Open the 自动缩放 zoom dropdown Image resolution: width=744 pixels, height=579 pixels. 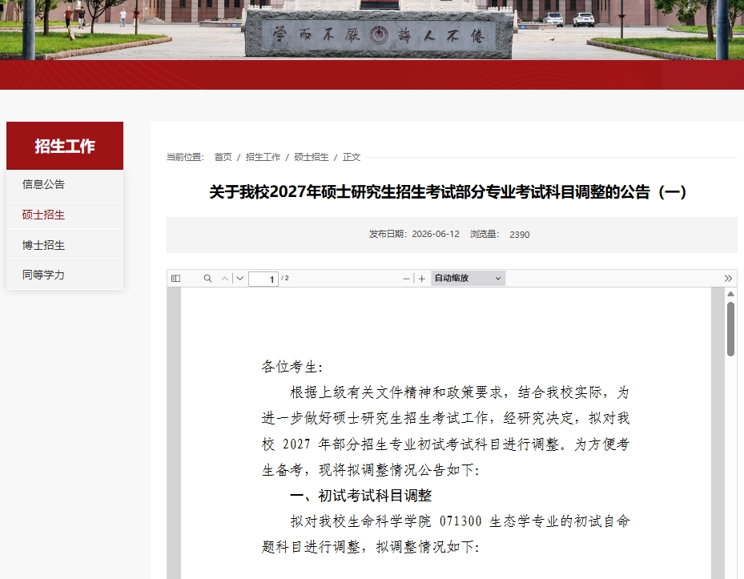[468, 278]
